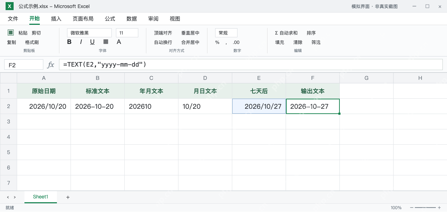Click 顶端对齐 top align button

coord(163,33)
